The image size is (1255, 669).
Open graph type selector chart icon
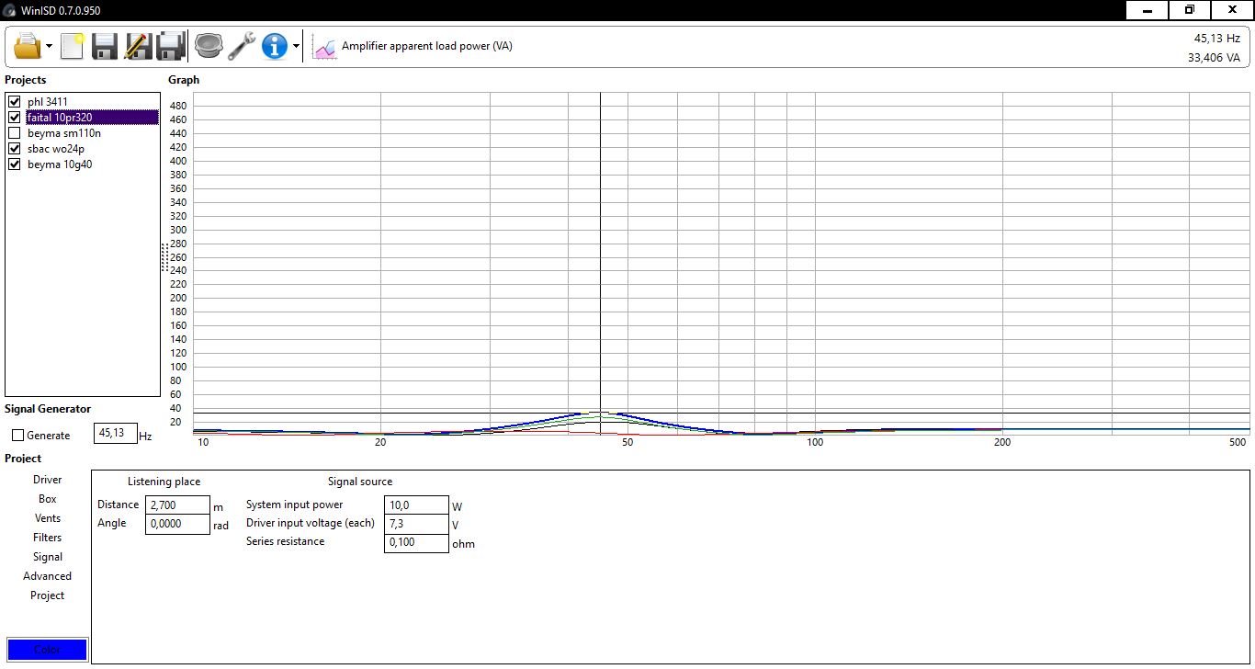click(325, 46)
